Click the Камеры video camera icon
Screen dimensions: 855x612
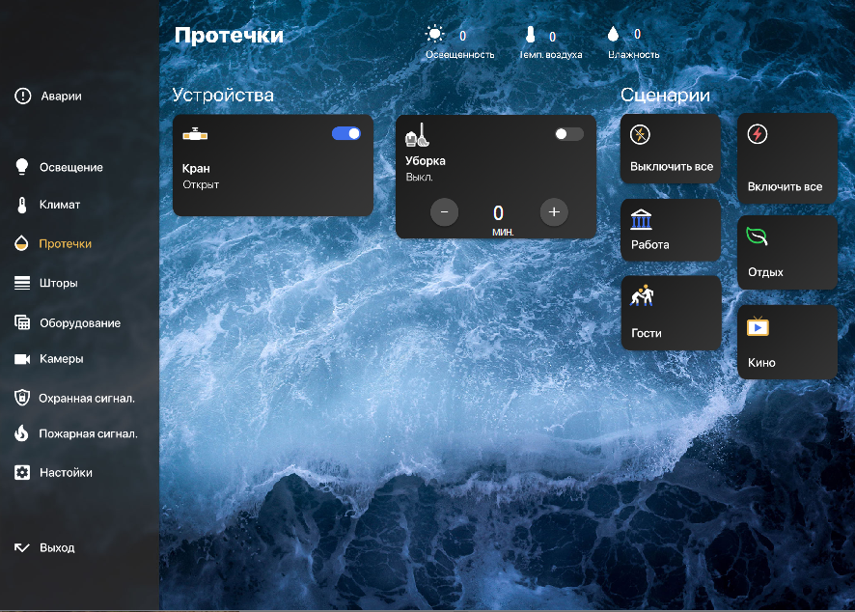(x=22, y=358)
